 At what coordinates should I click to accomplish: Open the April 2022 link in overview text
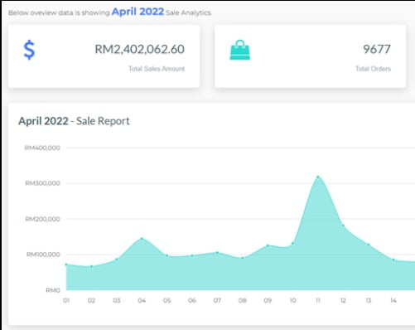[138, 12]
